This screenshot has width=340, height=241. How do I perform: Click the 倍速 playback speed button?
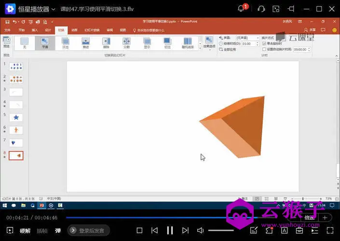click(x=309, y=217)
